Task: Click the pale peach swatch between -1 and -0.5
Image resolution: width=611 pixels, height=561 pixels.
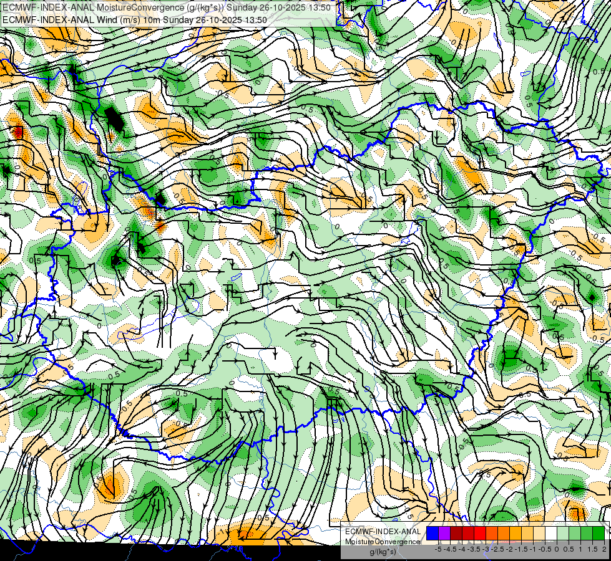Action: click(x=539, y=534)
